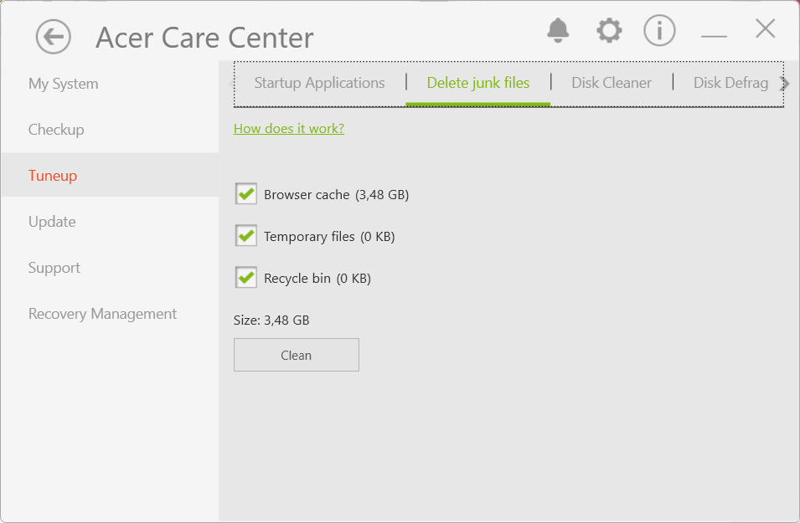Uncheck the Recycle bin checkbox
Screen dimensions: 800x523
[246, 278]
